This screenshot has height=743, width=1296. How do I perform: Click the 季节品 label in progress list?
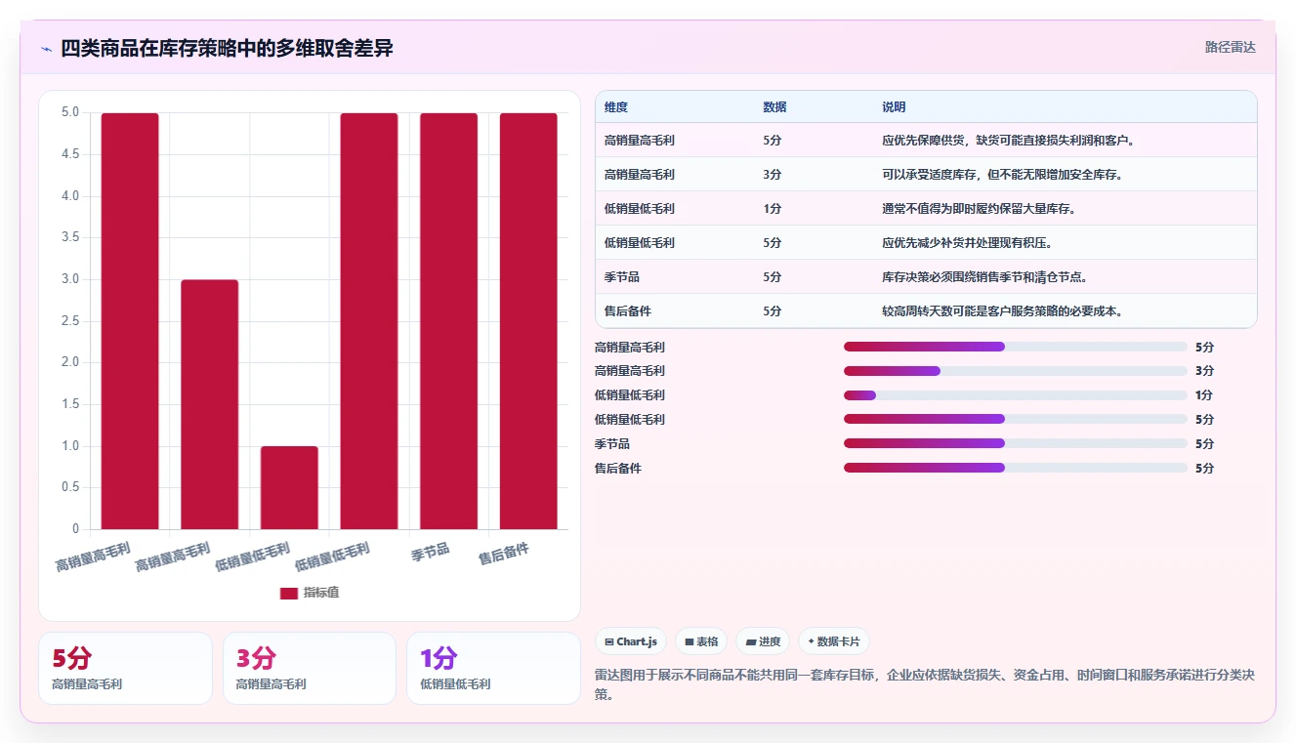pos(612,444)
